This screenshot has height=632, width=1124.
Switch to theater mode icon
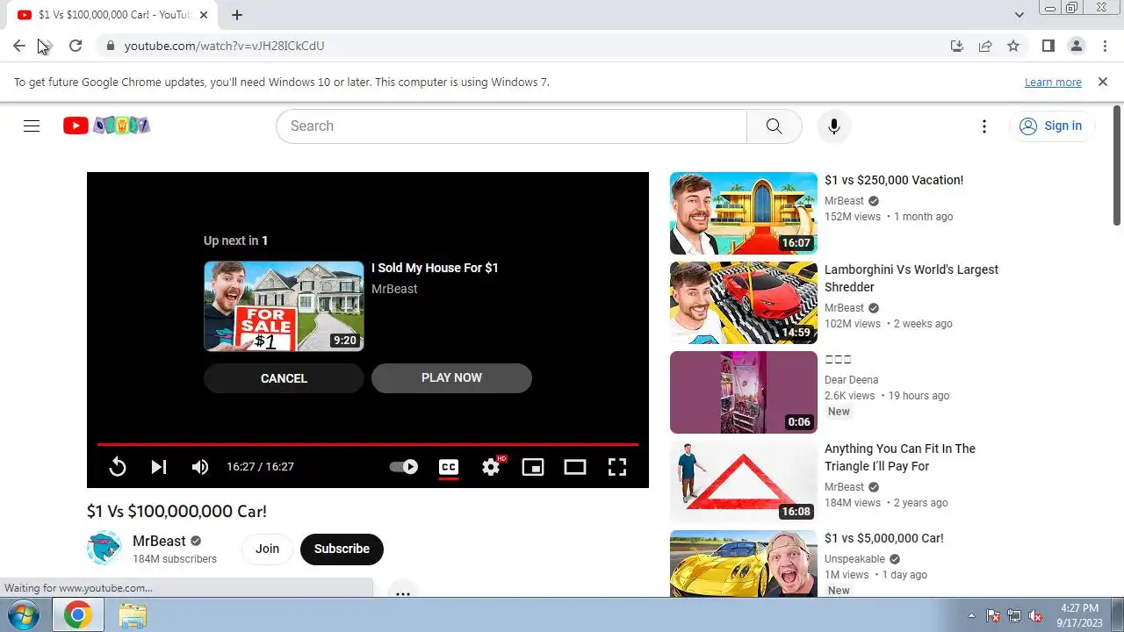click(x=575, y=467)
